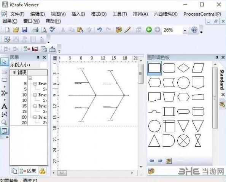This screenshot has width=226, height=182.
Task: Create a new document with the blank page icon
Action: pyautogui.click(x=7, y=30)
